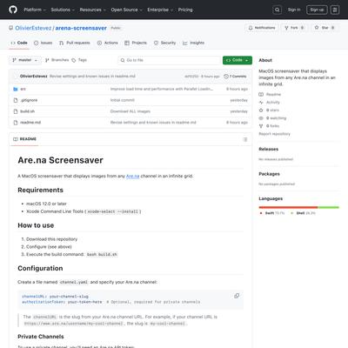The image size is (348, 348).
Task: Open the search magnifier icon in header
Action: [278, 10]
